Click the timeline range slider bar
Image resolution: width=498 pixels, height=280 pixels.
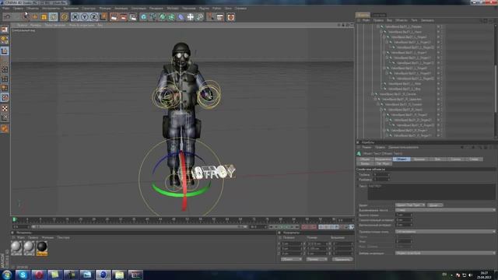click(139, 226)
